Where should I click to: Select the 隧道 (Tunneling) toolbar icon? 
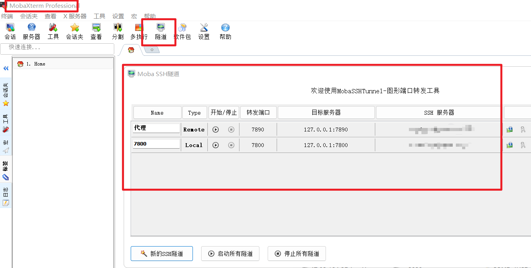pyautogui.click(x=160, y=31)
